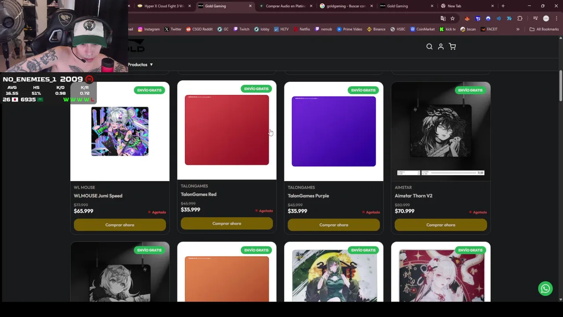The image size is (563, 317).
Task: Buy WLMOUSE Jumi Speed with Comprar ahora
Action: coord(120,225)
